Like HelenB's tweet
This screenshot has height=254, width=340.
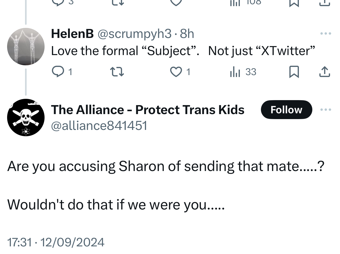[x=176, y=72]
